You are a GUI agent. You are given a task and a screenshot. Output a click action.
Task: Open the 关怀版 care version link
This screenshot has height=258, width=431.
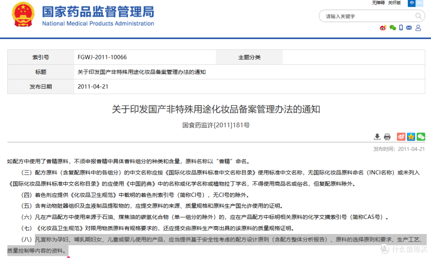point(394,3)
